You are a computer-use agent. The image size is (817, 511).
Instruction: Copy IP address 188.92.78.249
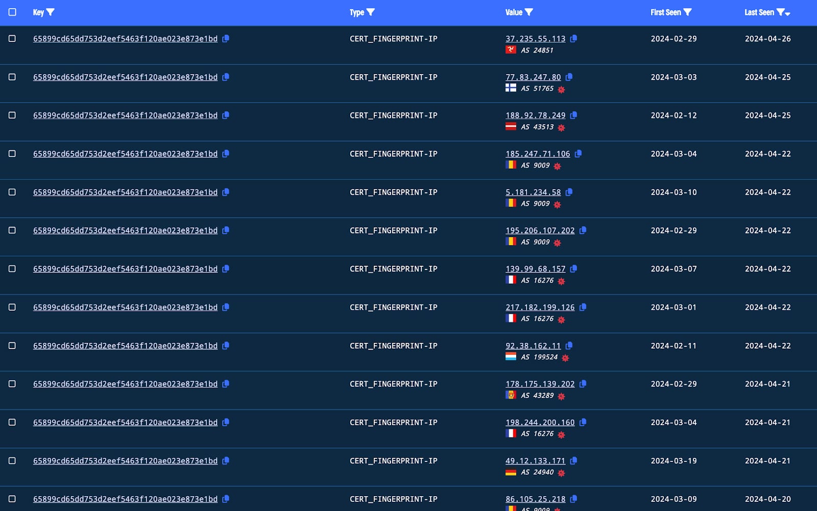(573, 115)
